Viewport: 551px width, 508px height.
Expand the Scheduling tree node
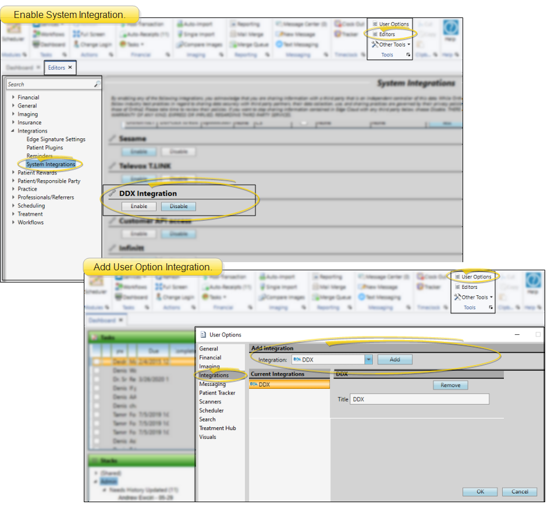13,206
